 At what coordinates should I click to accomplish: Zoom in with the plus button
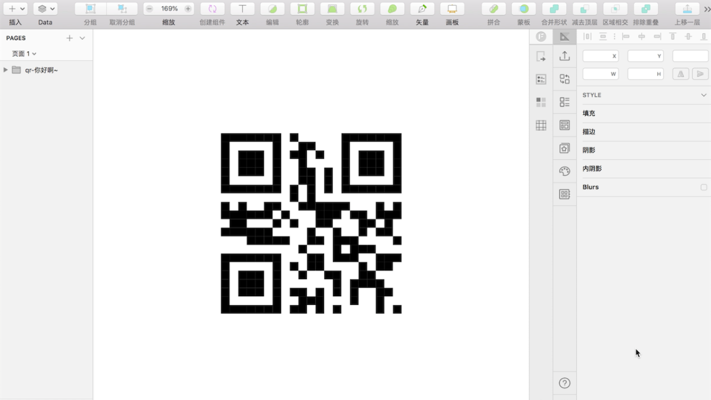click(x=188, y=9)
